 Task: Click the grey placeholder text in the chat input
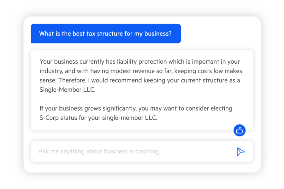[99, 152]
